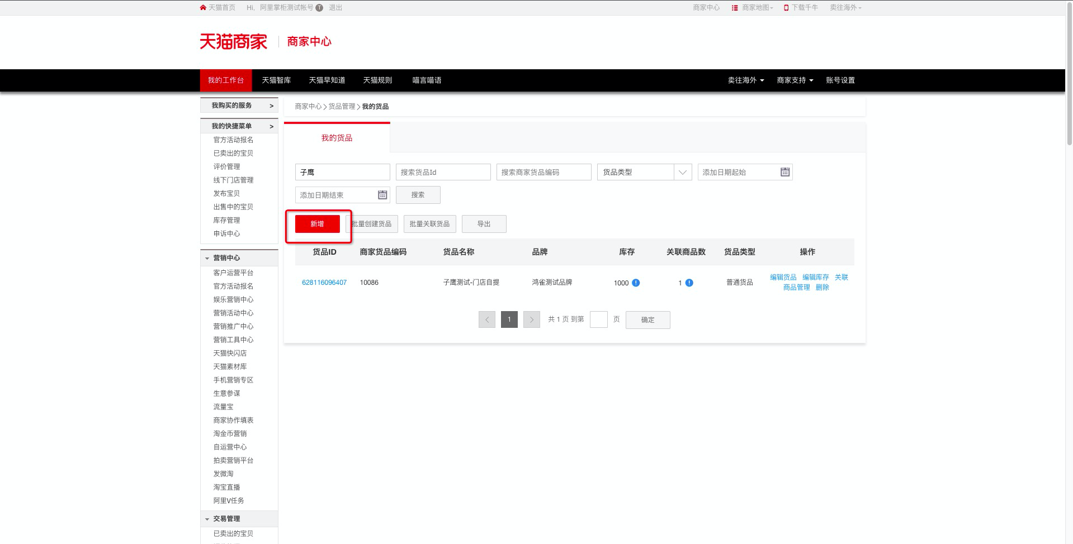The image size is (1073, 544).
Task: Focus the page number jump input
Action: point(599,319)
